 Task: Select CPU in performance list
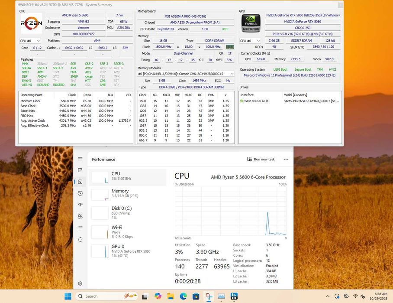(128, 177)
